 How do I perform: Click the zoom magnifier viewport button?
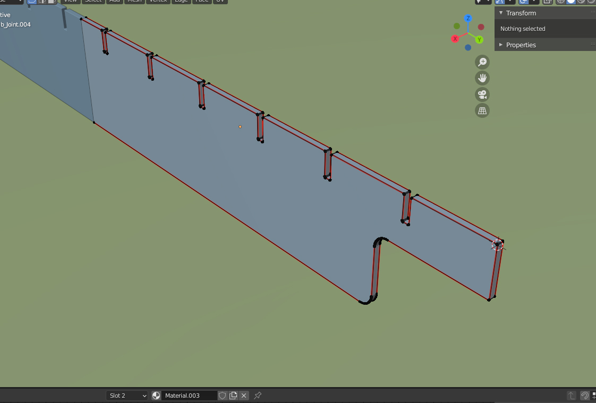482,62
